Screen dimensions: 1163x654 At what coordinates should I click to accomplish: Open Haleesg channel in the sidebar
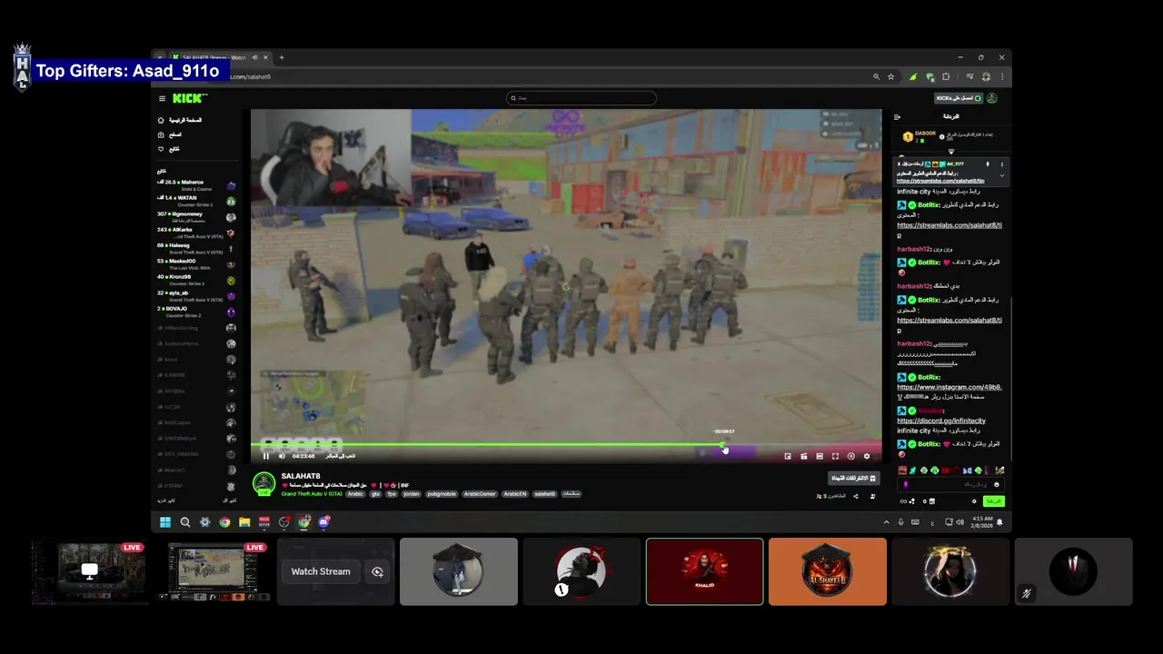pos(196,248)
